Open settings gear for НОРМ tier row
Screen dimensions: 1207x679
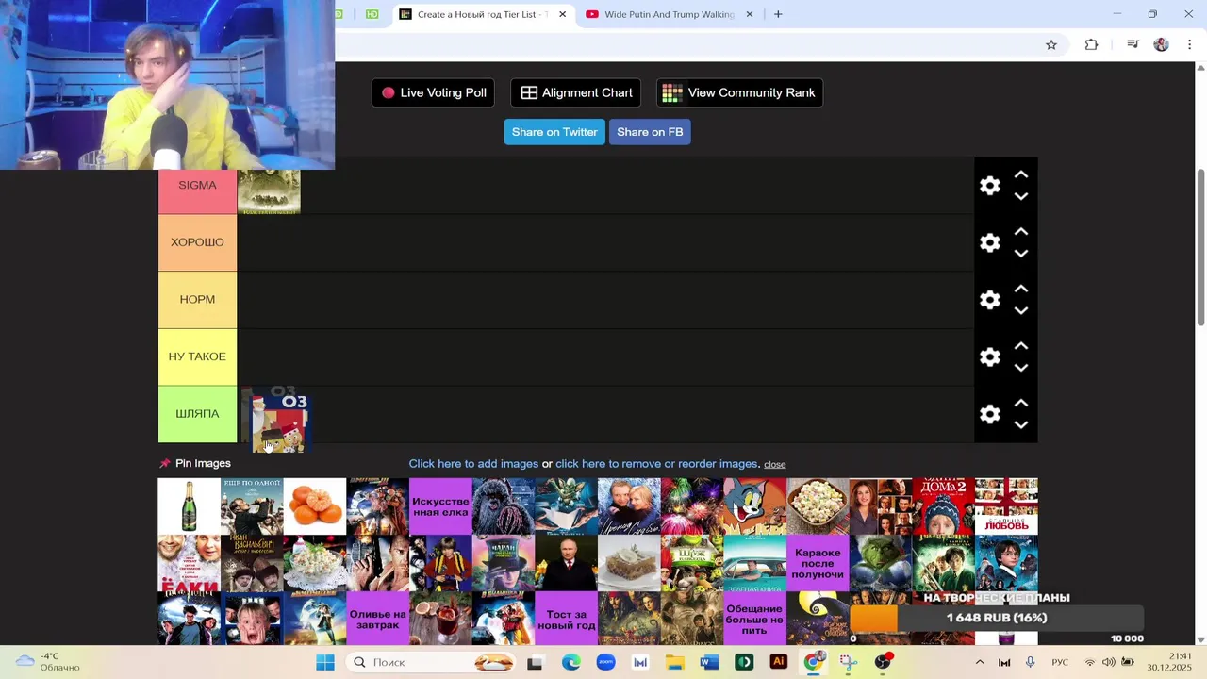pyautogui.click(x=989, y=300)
